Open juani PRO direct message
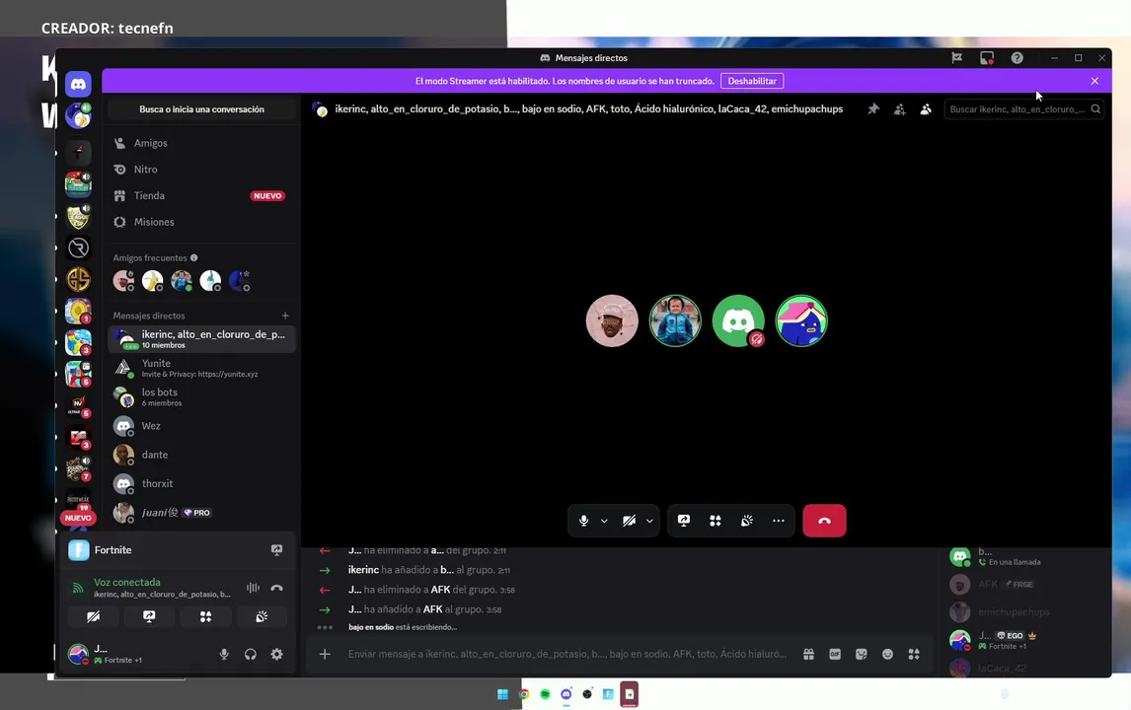The width and height of the screenshot is (1131, 710). click(201, 513)
